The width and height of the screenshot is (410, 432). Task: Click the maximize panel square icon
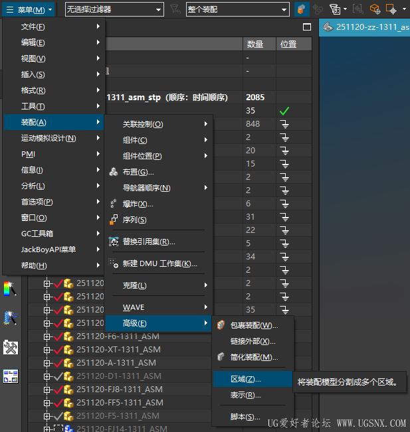[307, 27]
